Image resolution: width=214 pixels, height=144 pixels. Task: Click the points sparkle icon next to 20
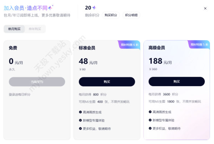94,8
